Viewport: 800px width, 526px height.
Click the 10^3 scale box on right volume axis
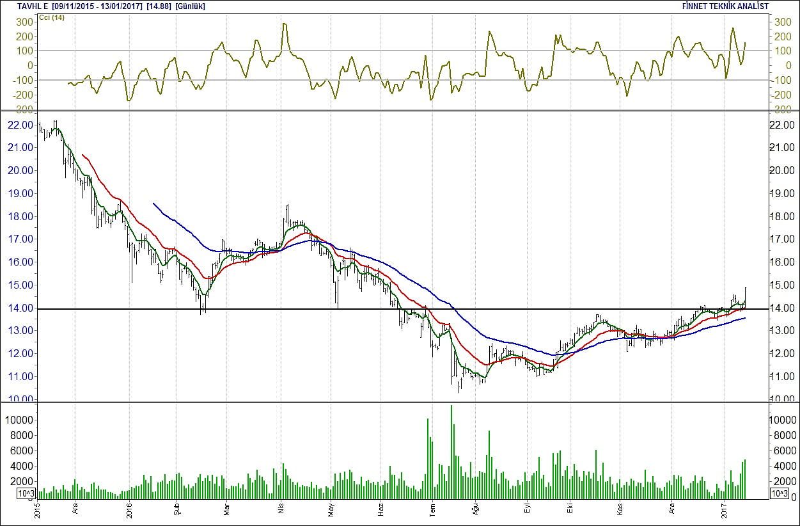coord(780,493)
